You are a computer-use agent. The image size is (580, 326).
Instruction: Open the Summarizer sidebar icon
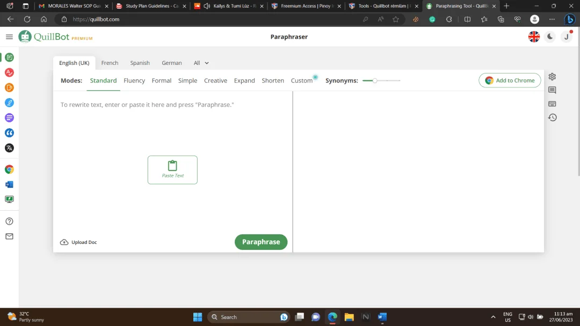click(x=9, y=118)
